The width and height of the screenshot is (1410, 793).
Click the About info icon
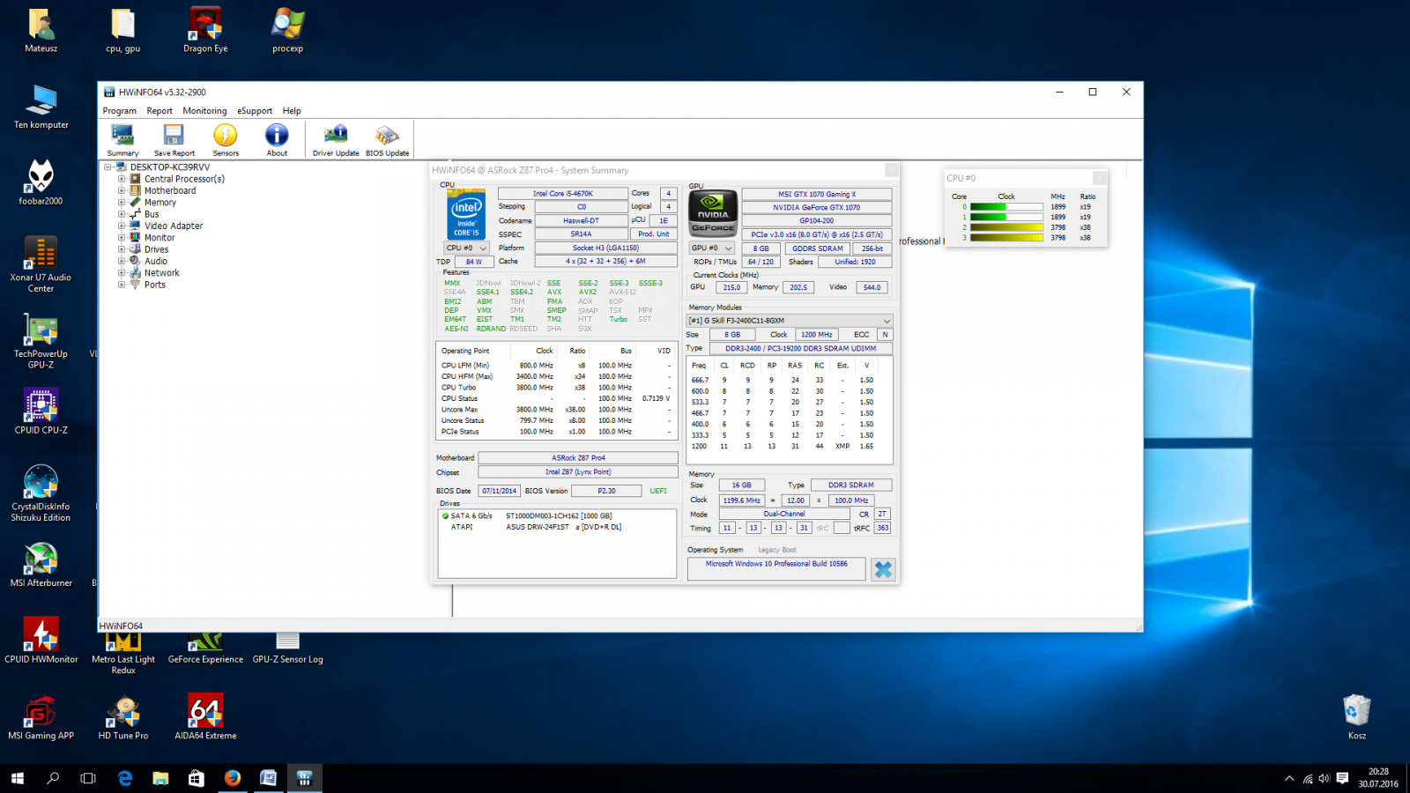click(x=277, y=140)
